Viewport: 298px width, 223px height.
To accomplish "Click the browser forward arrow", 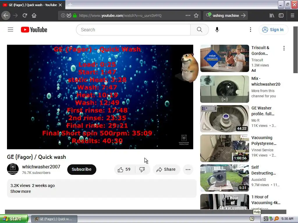I will tap(15, 15).
